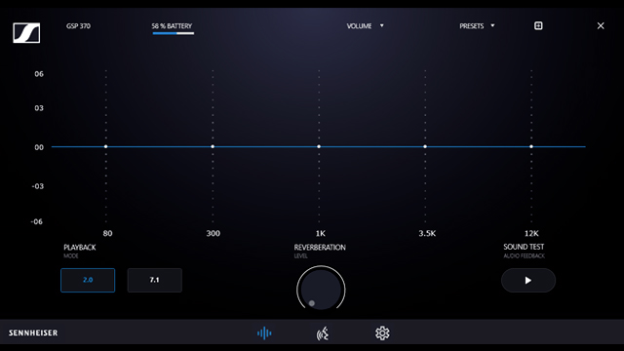
Task: Click the 3.5K equalizer point
Action: click(425, 146)
